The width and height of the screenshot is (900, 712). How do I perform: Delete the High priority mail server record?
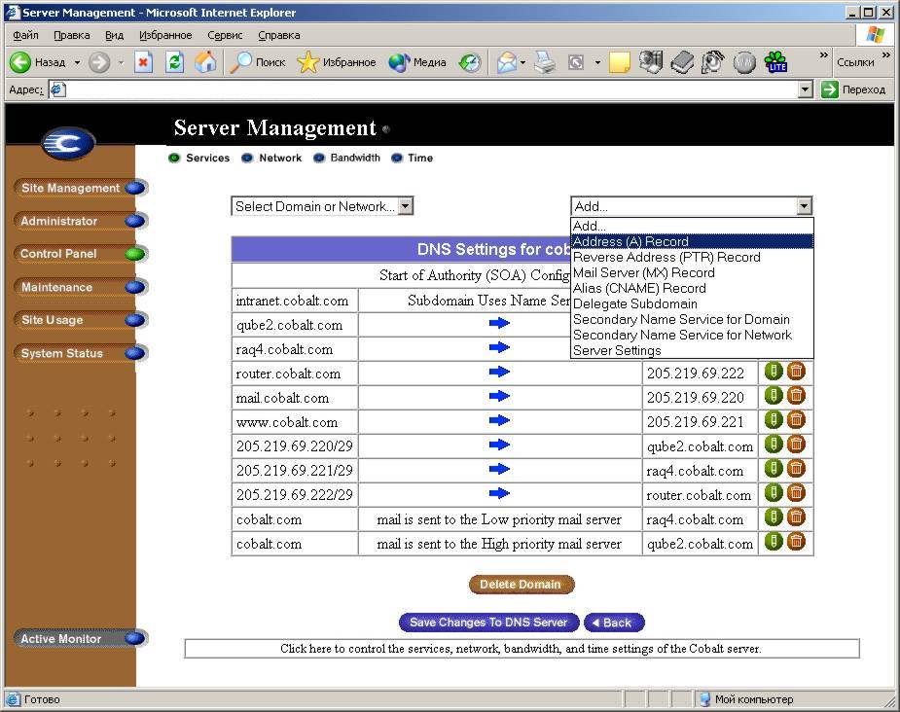tap(796, 542)
